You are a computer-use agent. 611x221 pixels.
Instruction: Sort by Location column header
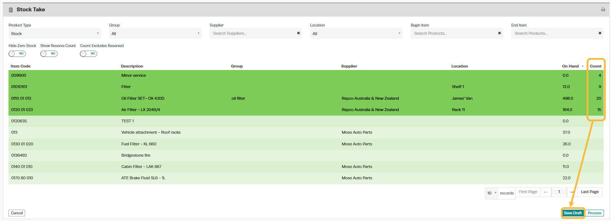(459, 66)
